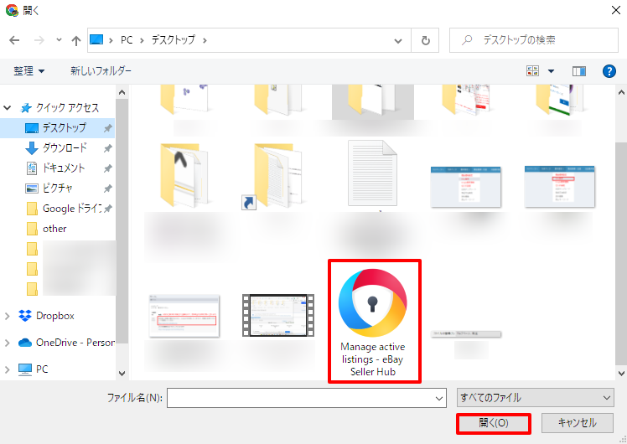The width and height of the screenshot is (627, 444).
Task: Open ドキュメント in the sidebar
Action: coord(64,168)
